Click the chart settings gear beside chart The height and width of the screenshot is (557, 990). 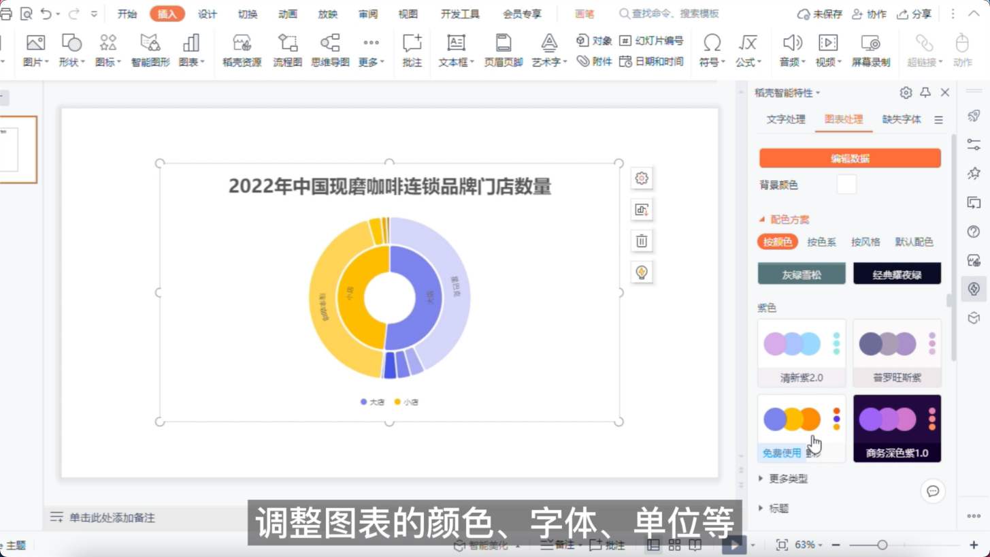pos(642,178)
